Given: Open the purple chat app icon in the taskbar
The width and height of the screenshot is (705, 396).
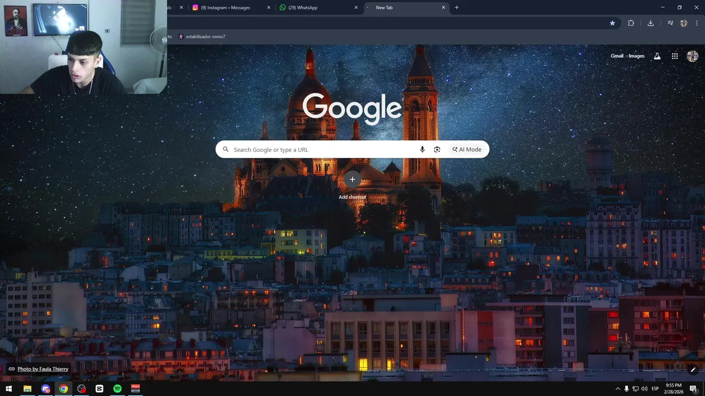Looking at the screenshot, I should coord(45,389).
